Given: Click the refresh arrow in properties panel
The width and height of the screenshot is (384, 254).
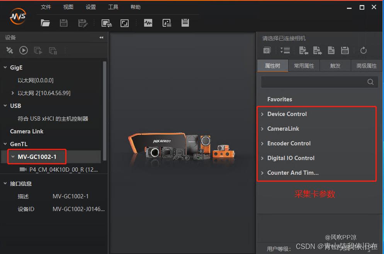Looking at the screenshot, I should click(x=363, y=50).
